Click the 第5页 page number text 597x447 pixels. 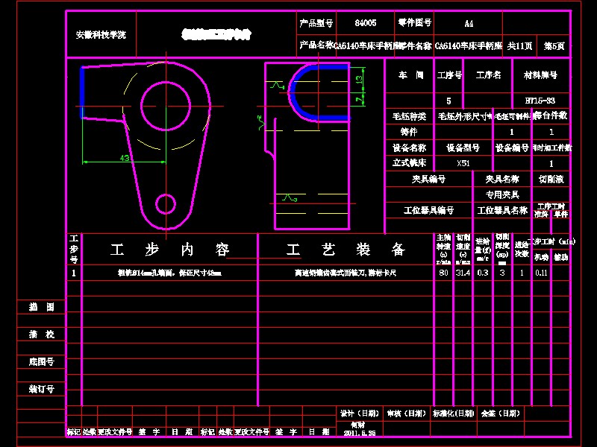[x=554, y=46]
